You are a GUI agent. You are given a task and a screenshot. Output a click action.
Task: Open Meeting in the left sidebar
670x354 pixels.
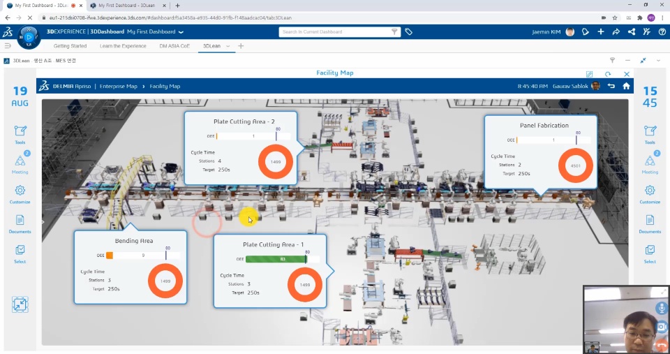click(x=20, y=164)
